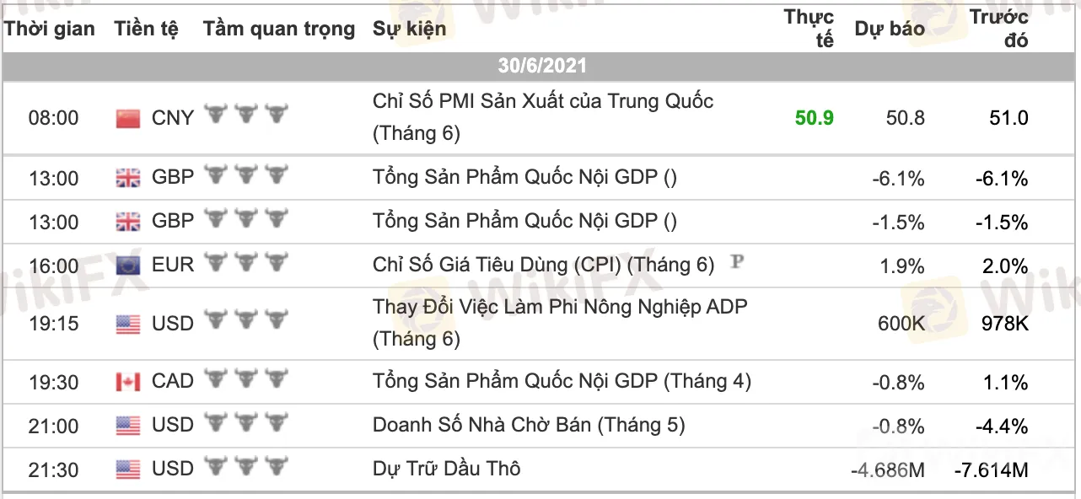Click the US flag in the 21:30 row
1081x499 pixels.
(x=128, y=469)
